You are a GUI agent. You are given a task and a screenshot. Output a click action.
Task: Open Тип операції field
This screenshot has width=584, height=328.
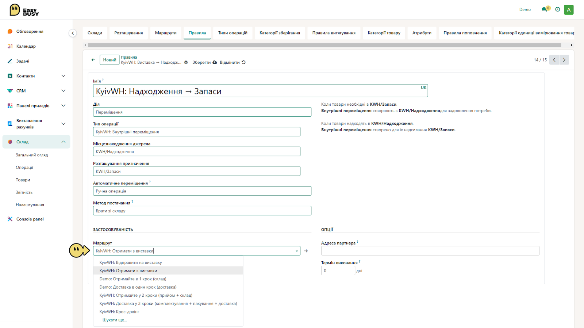pos(197,132)
